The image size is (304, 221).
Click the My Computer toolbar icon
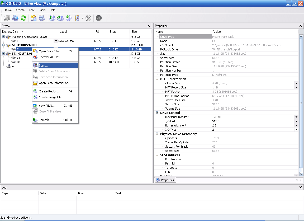(7, 18)
